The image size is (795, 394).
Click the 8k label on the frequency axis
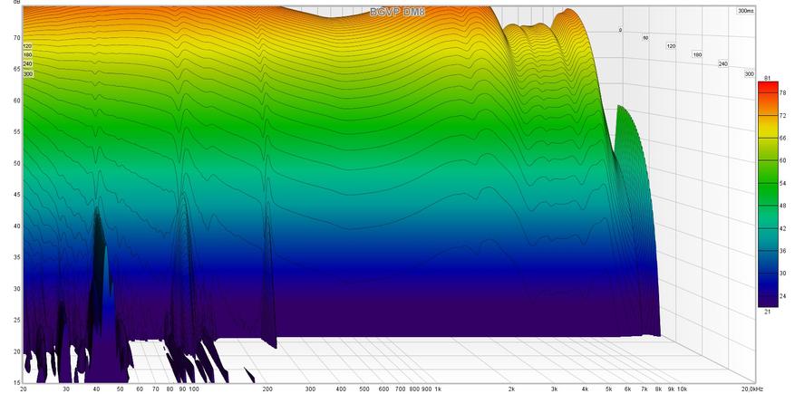click(x=658, y=389)
